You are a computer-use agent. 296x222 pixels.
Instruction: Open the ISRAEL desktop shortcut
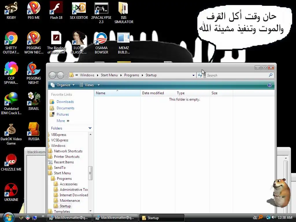pyautogui.click(x=34, y=101)
